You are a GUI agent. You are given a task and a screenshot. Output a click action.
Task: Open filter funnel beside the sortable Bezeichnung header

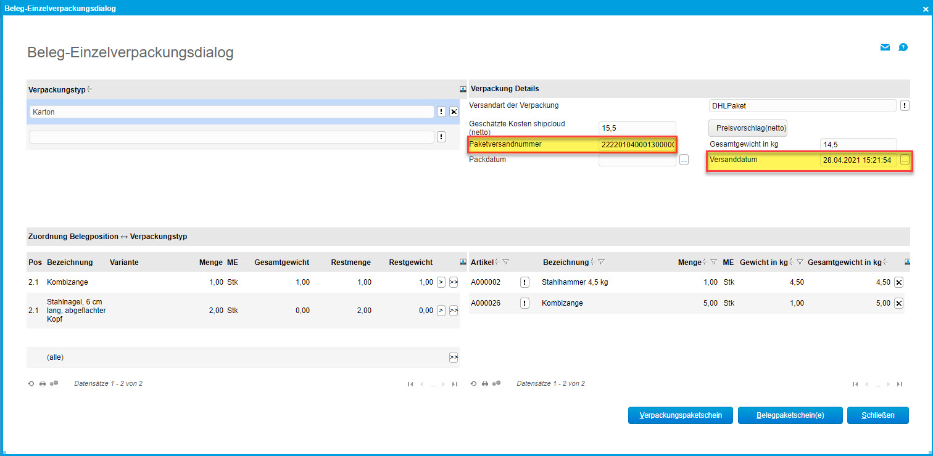click(601, 263)
